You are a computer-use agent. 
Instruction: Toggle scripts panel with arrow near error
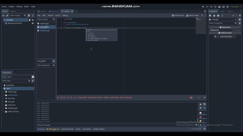click(58, 97)
